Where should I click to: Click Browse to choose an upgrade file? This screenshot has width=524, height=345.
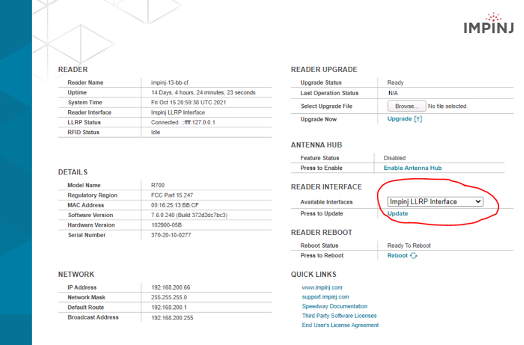[406, 106]
